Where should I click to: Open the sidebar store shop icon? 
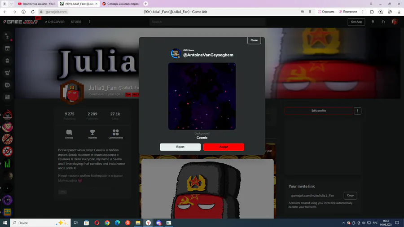pos(7,48)
